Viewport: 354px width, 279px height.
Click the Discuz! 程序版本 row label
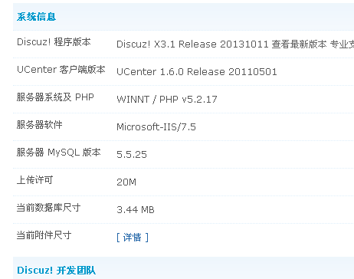[x=54, y=42]
